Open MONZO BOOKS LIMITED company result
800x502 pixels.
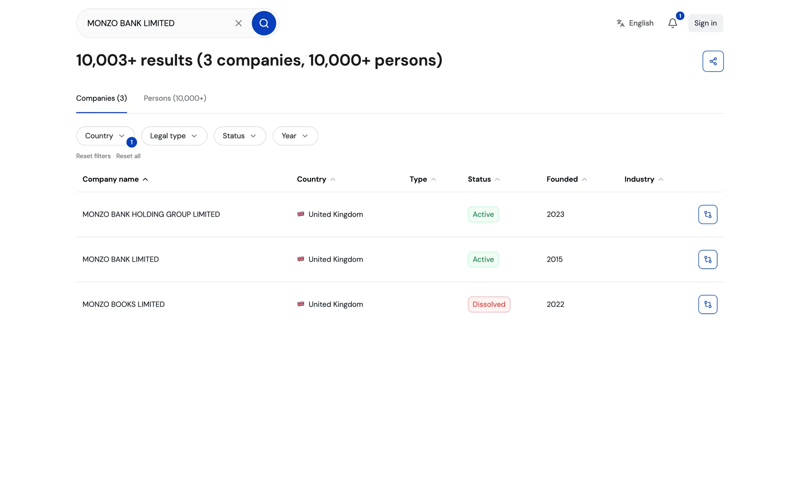point(123,304)
